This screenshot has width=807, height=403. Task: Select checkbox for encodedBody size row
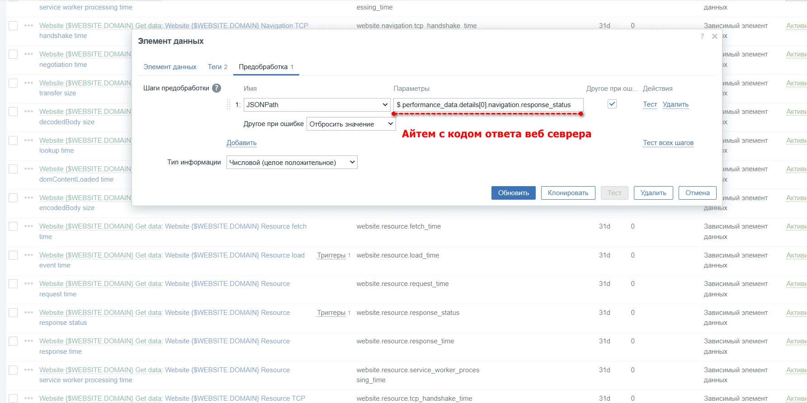coord(14,198)
